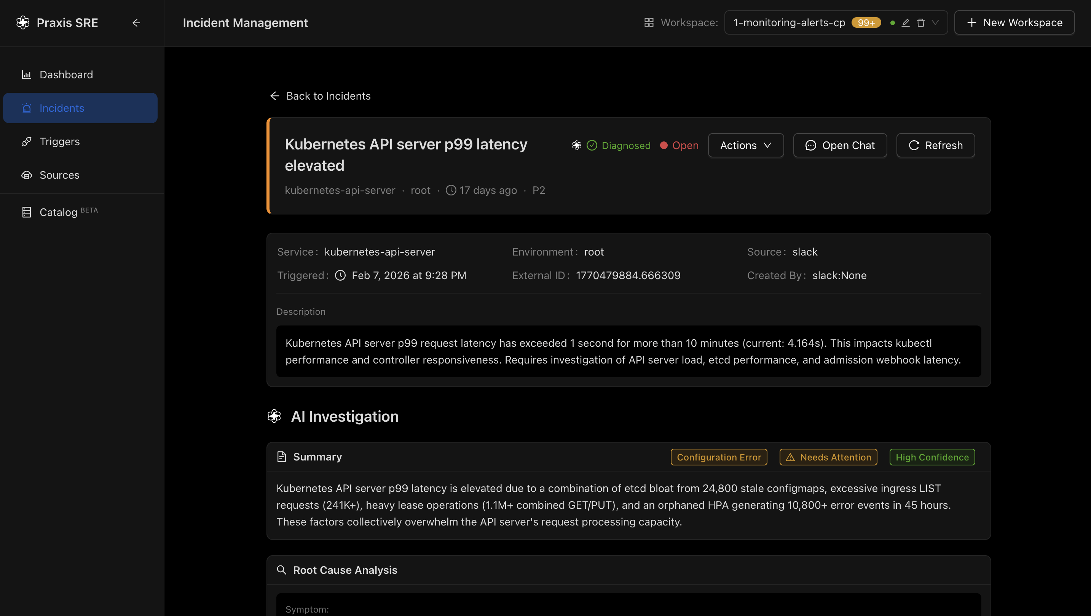Open the 1-monitoring-alerts-cp workspace combo box
Screen dimensions: 1091x616
pos(789,22)
